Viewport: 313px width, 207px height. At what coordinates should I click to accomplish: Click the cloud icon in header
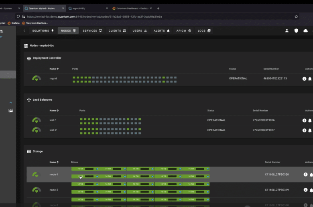click(305, 30)
